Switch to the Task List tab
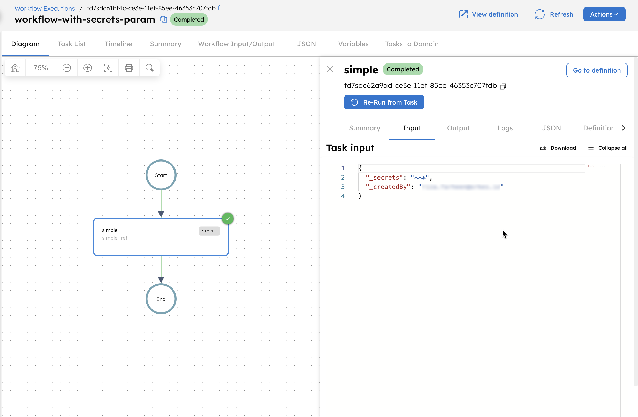This screenshot has height=417, width=638. (72, 44)
